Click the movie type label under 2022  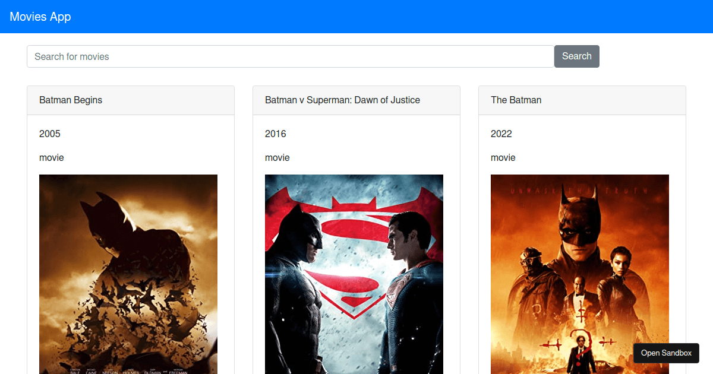[503, 157]
